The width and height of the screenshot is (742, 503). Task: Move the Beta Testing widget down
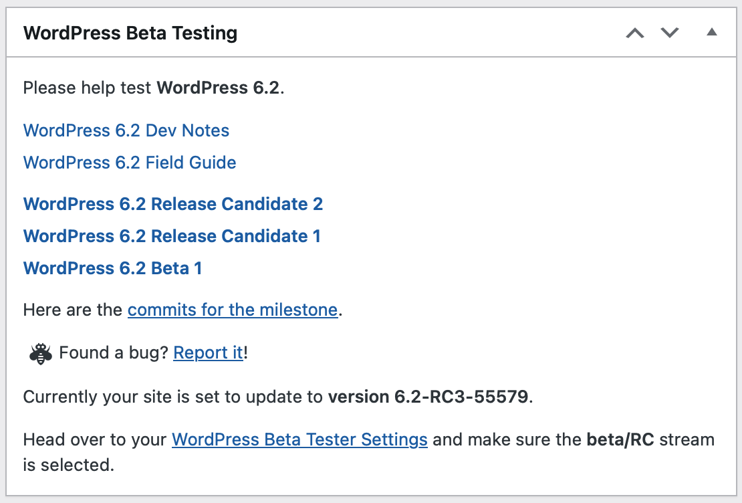point(670,33)
